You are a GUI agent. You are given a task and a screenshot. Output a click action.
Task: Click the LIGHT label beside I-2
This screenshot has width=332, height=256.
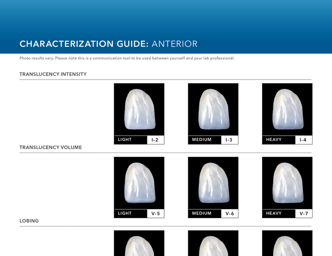click(125, 140)
